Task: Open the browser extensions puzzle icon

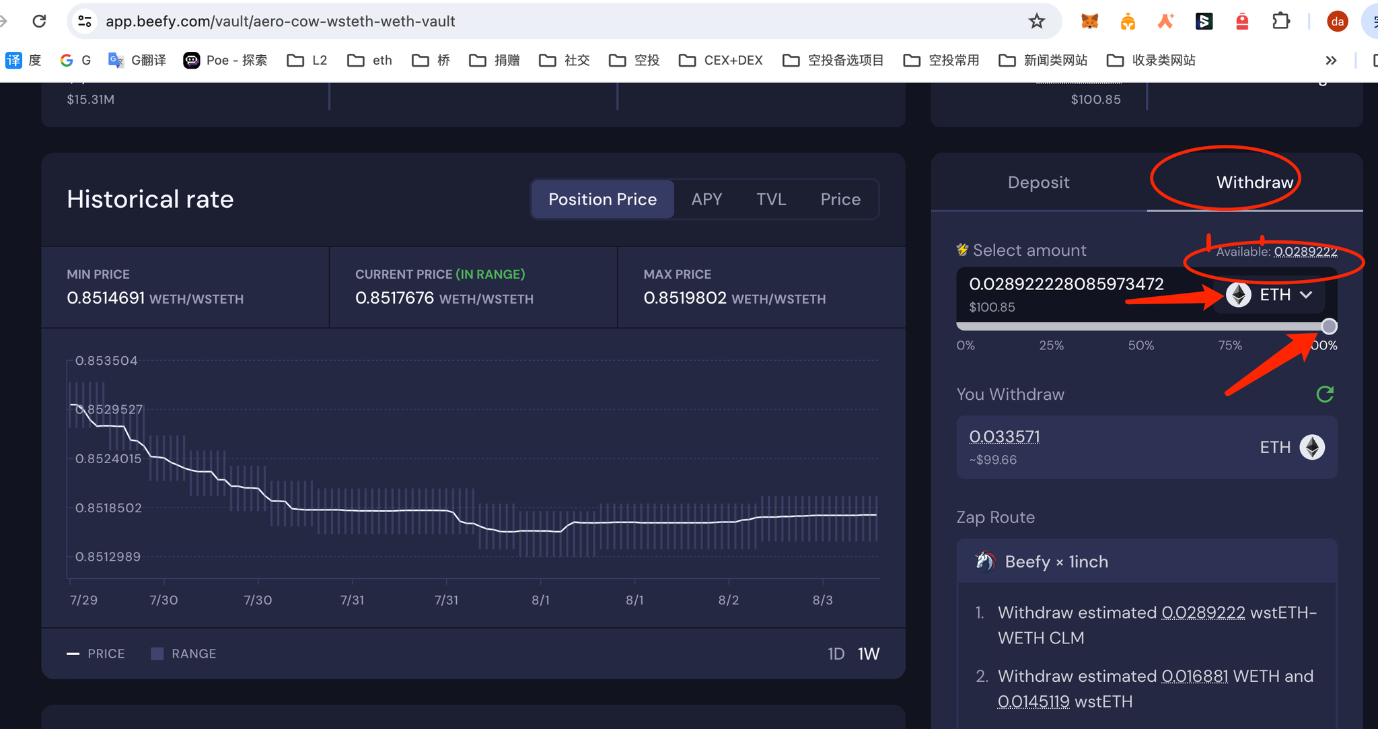Action: (1280, 22)
